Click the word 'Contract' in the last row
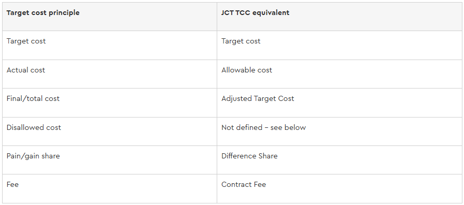The image size is (464, 205). 232,185
